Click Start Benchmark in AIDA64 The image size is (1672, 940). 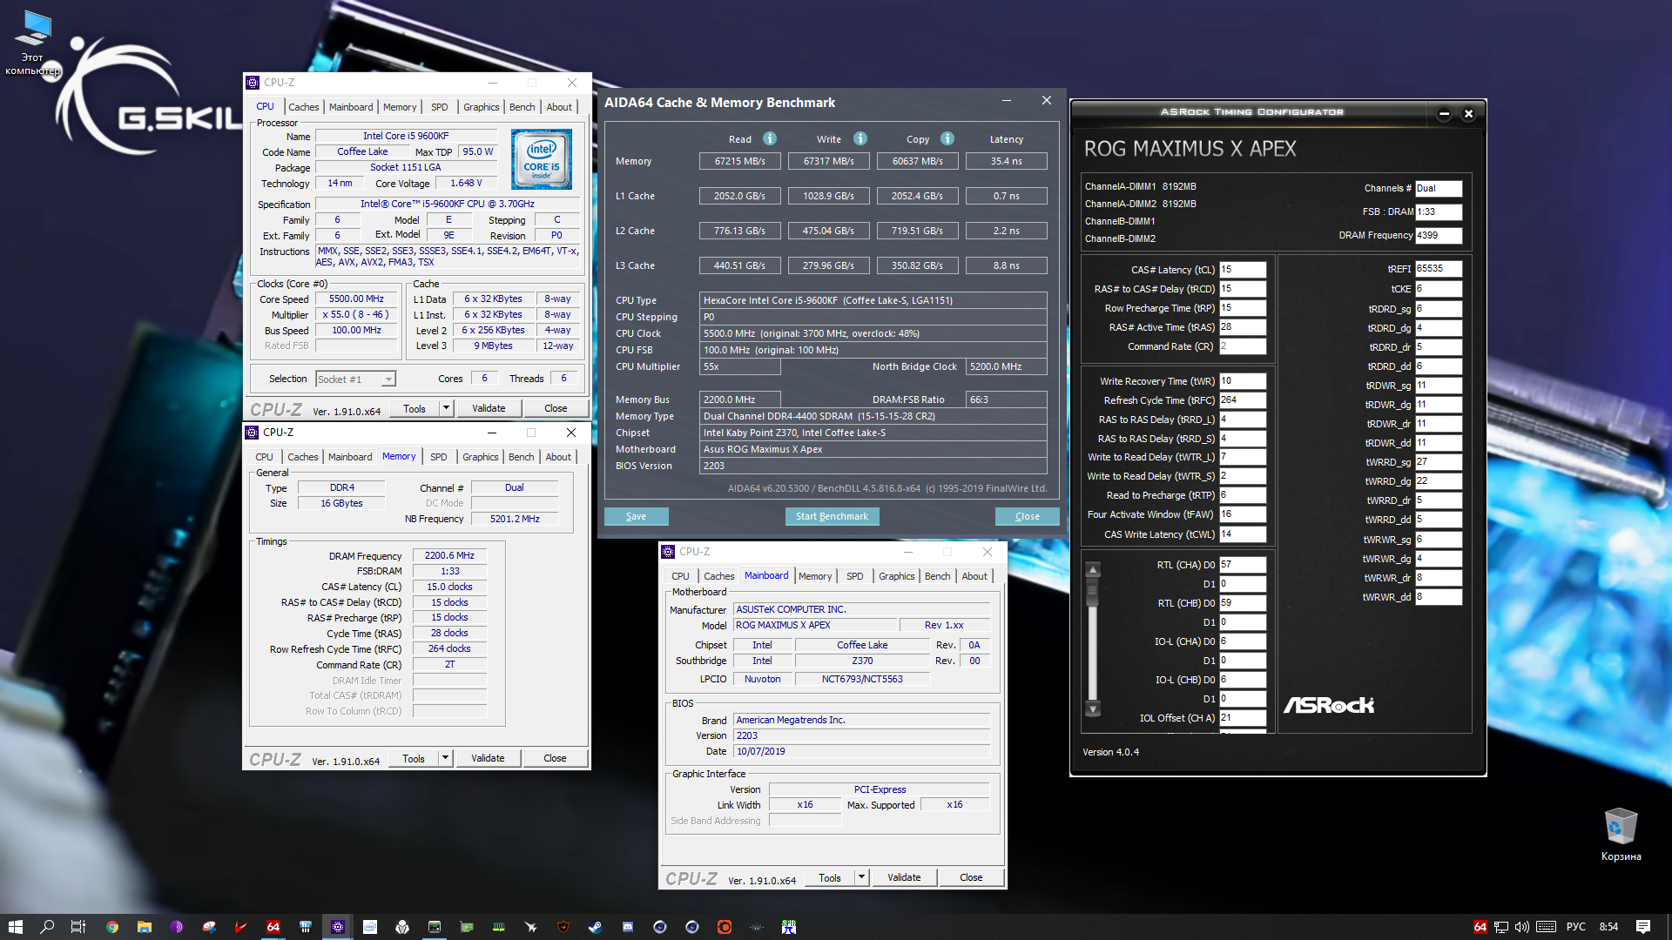tap(832, 516)
